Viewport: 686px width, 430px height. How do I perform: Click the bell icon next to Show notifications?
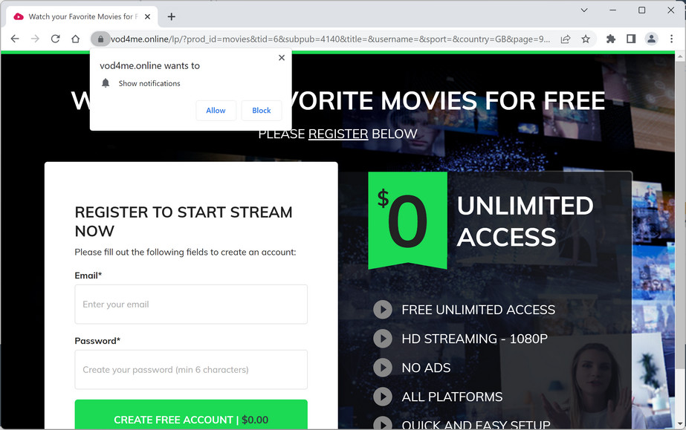pyautogui.click(x=105, y=83)
